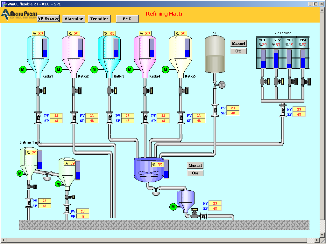Set mixer to Manuel mode
Image resolution: width=326 pixels, height=244 pixels.
pos(195,166)
